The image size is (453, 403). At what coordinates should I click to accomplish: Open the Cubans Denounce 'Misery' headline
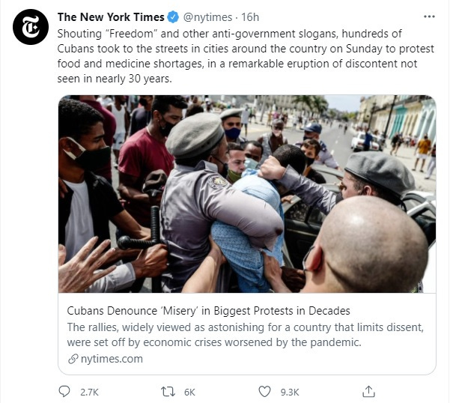tap(208, 311)
